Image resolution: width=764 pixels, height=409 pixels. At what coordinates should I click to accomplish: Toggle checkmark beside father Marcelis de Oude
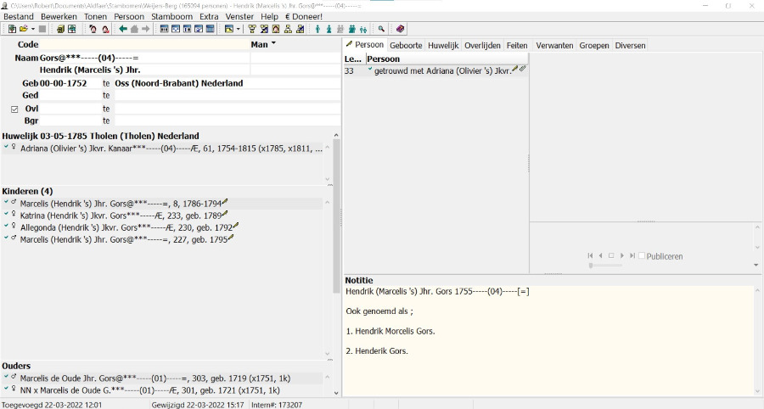6,378
